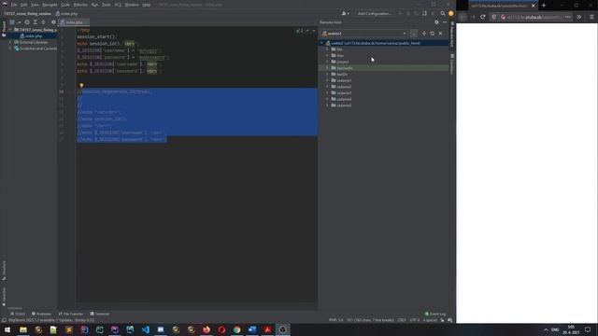Hide the Remote Host panel
Image resolution: width=598 pixels, height=336 pixels.
(x=445, y=22)
